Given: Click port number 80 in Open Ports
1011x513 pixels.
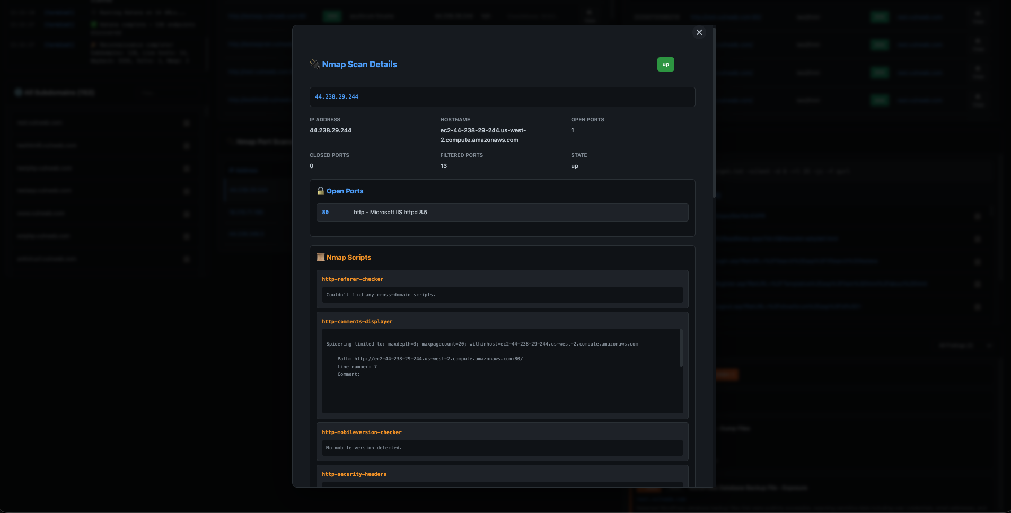Looking at the screenshot, I should coord(326,213).
